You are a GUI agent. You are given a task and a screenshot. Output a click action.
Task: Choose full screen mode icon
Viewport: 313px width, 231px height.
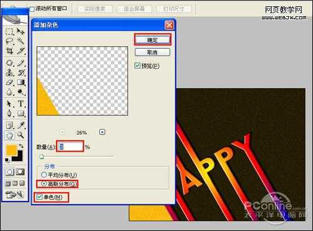pyautogui.click(x=22, y=184)
